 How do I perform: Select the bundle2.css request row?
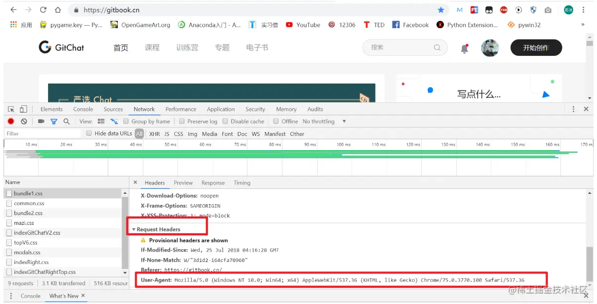pos(62,213)
